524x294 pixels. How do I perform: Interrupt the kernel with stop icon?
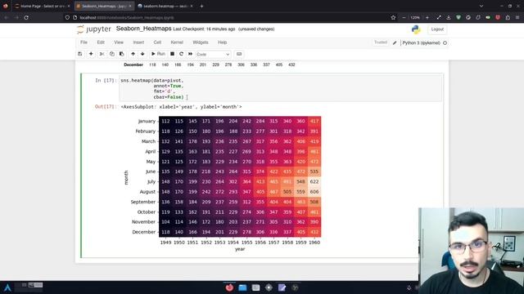coord(172,54)
